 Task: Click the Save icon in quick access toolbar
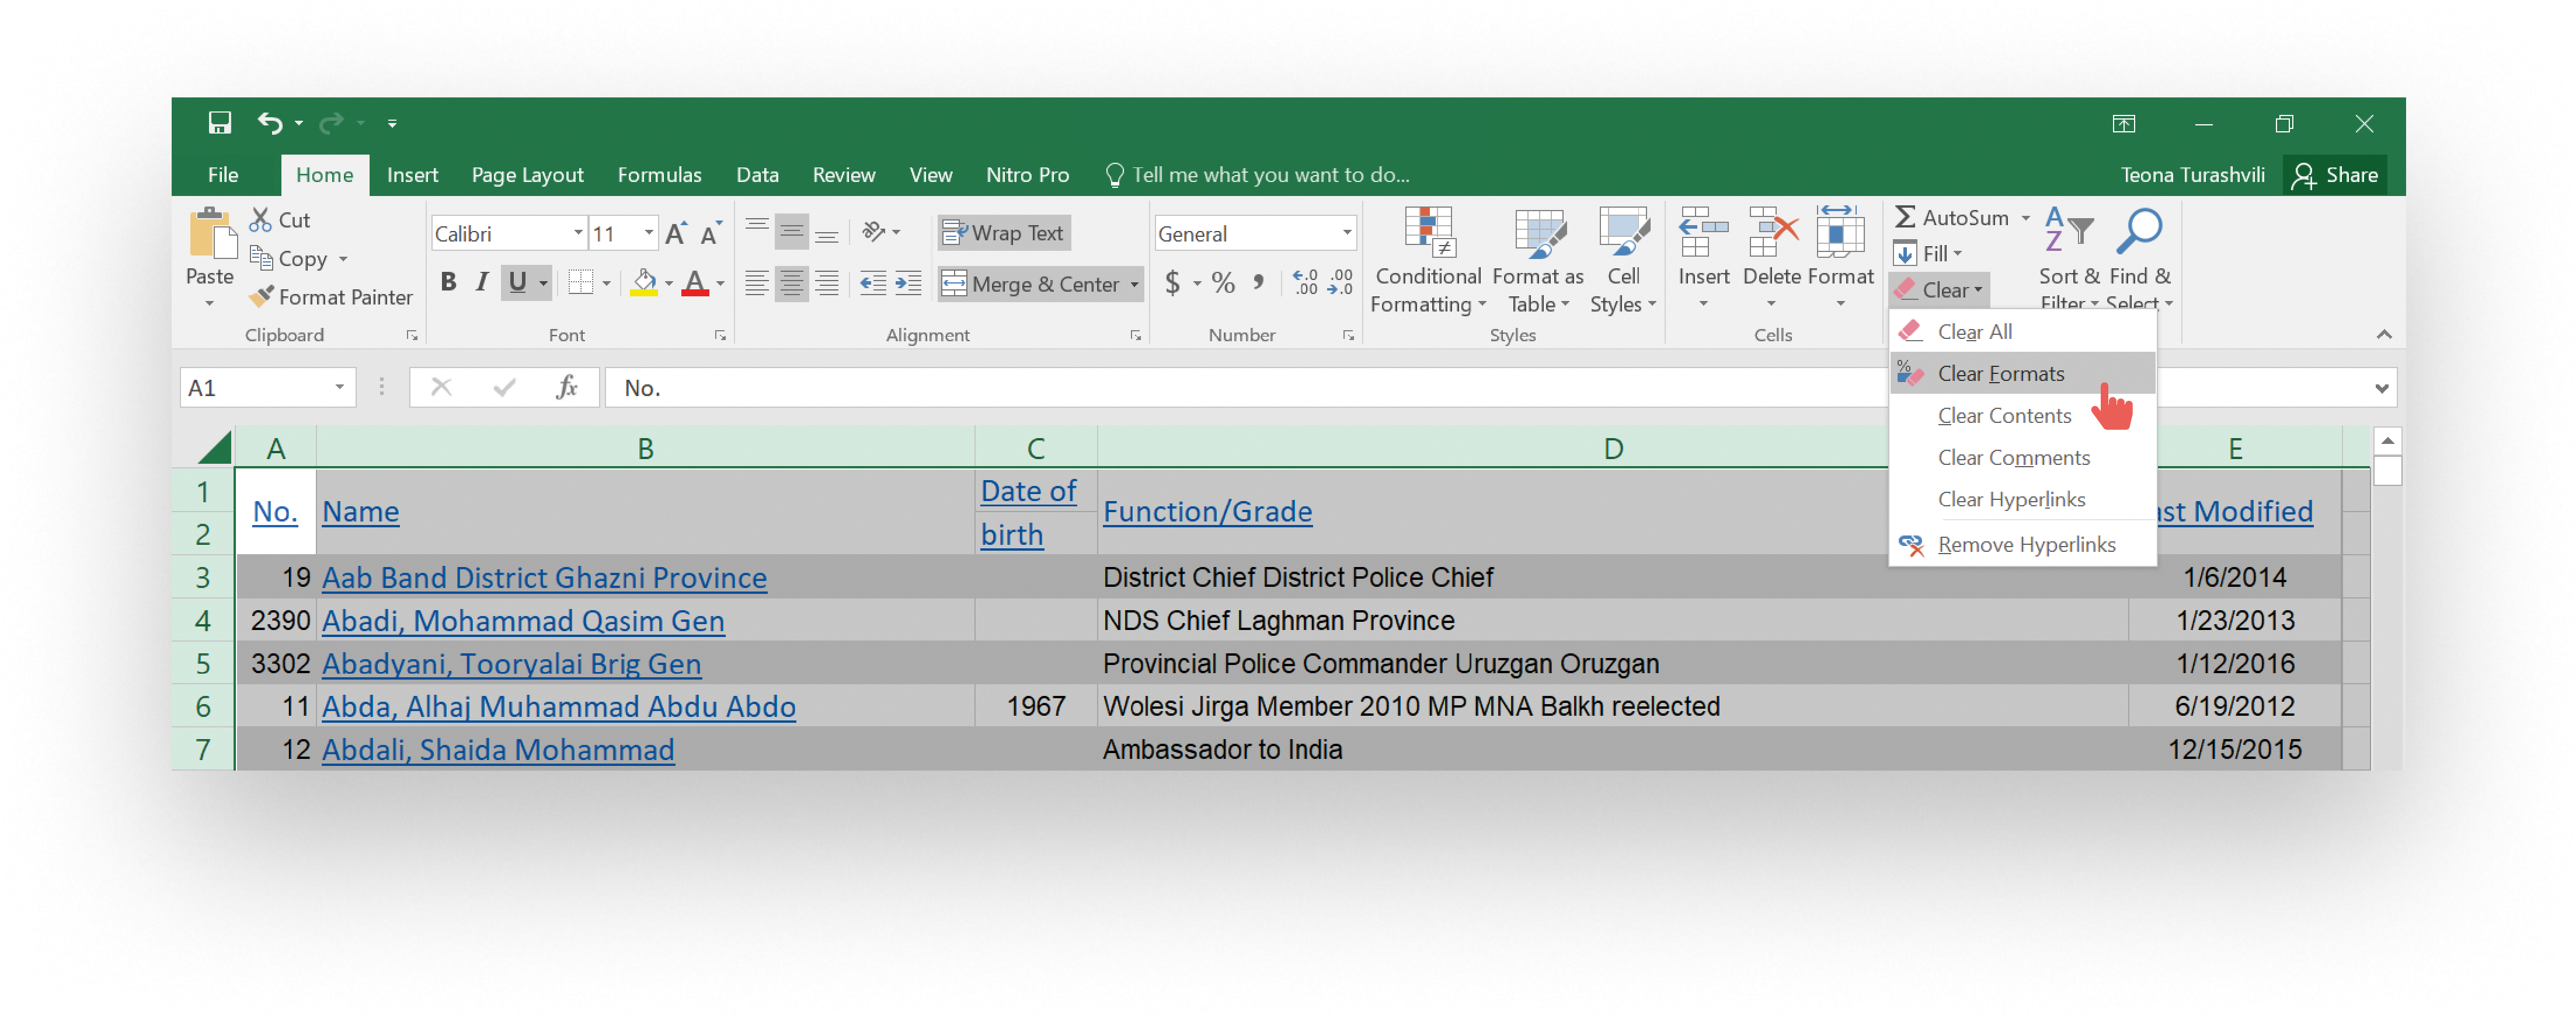coord(219,123)
